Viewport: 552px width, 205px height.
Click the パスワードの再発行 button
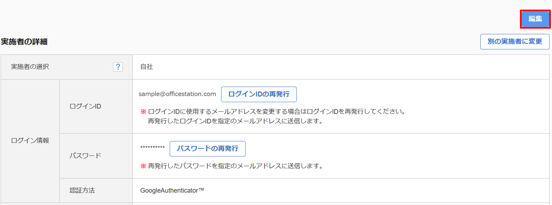click(x=208, y=149)
